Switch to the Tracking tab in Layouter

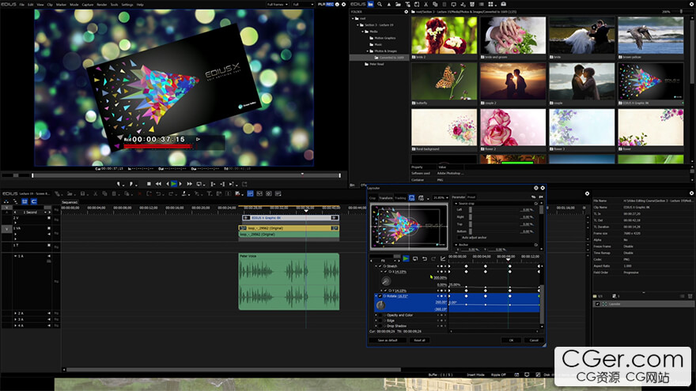(400, 198)
